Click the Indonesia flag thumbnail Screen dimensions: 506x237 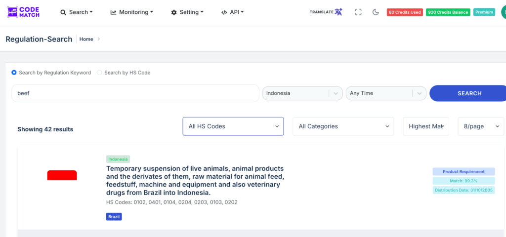click(62, 175)
